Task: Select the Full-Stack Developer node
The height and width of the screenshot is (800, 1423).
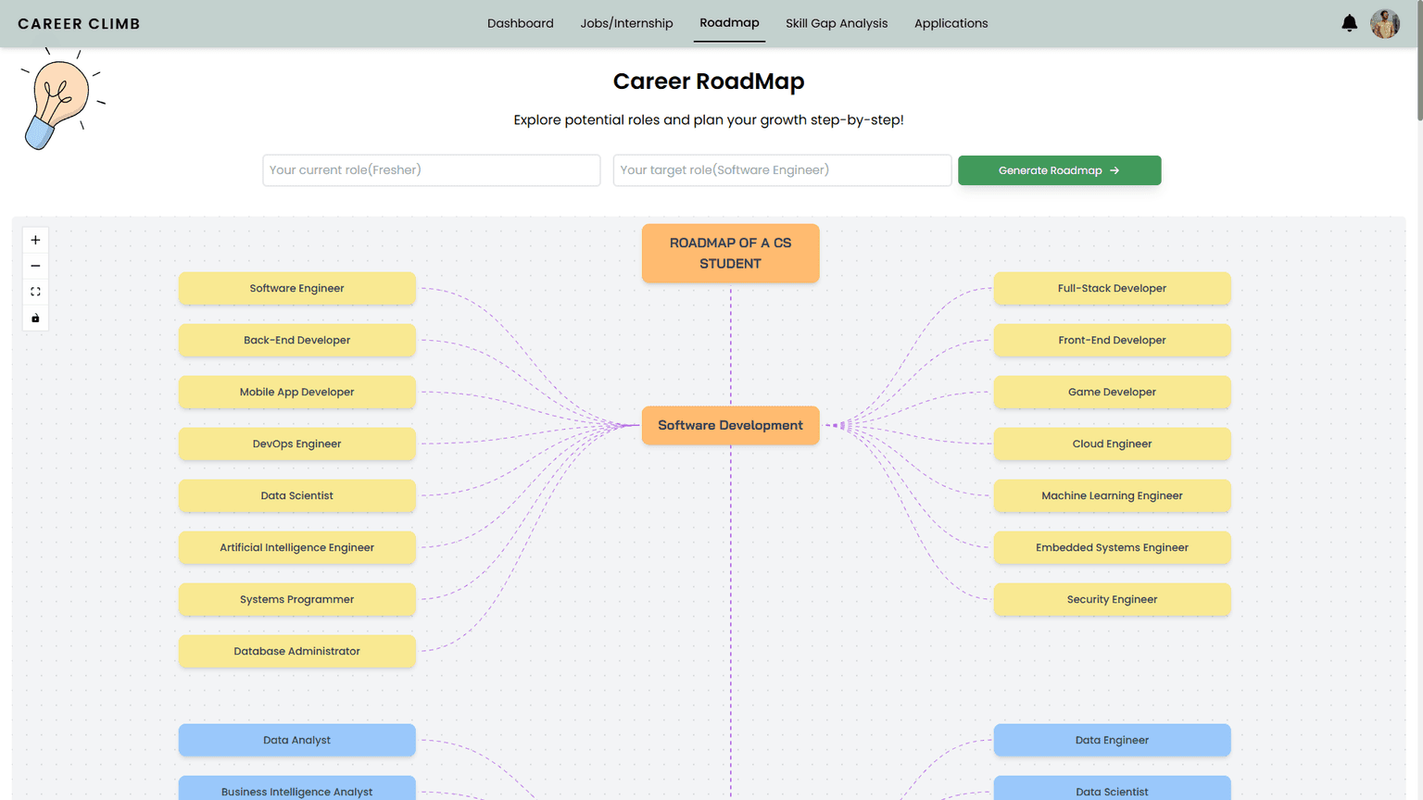Action: (x=1113, y=288)
